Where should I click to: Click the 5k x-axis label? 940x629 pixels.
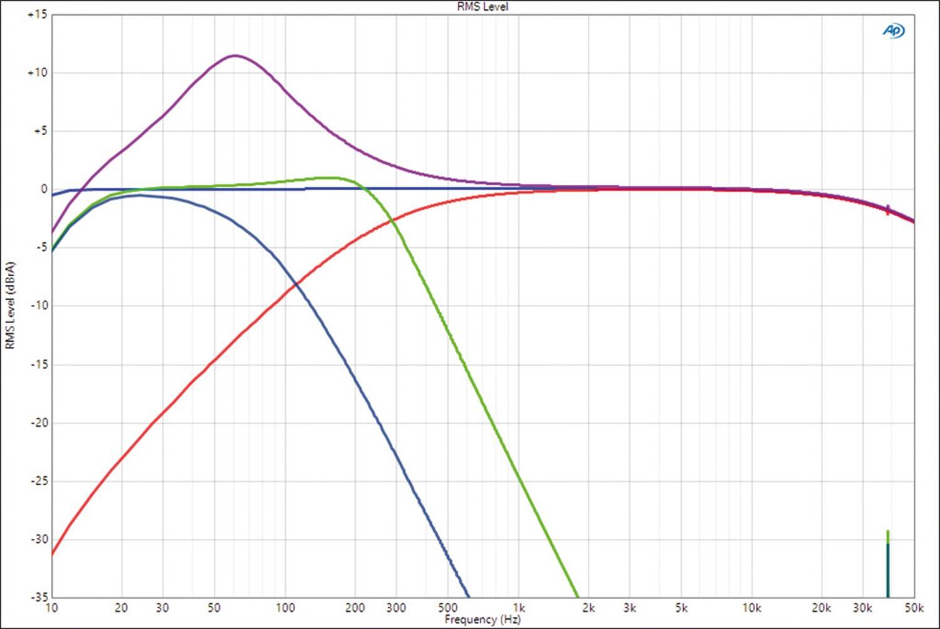pyautogui.click(x=681, y=608)
